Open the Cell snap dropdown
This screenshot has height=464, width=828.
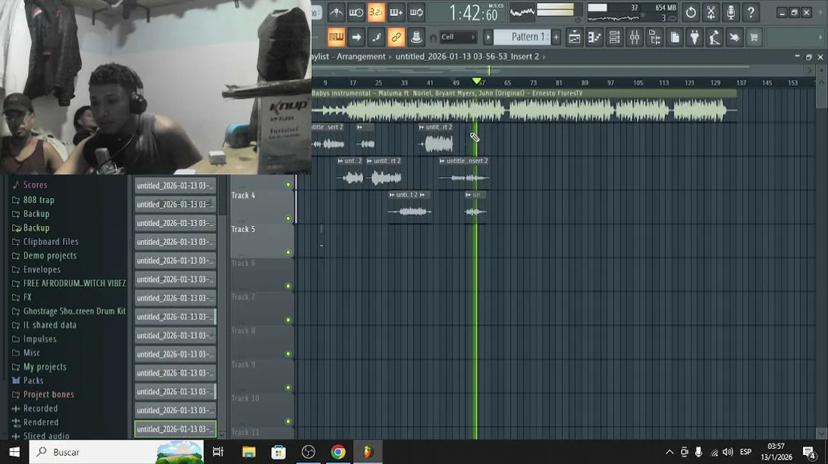click(x=458, y=37)
